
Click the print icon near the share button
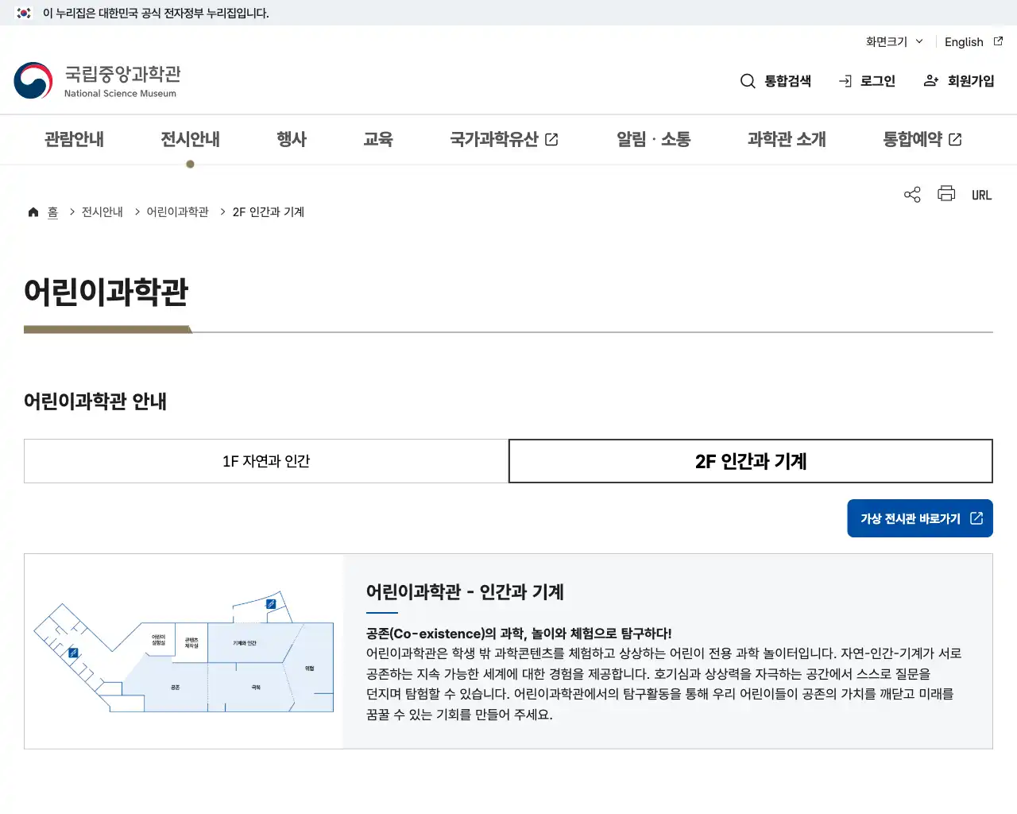pyautogui.click(x=946, y=193)
